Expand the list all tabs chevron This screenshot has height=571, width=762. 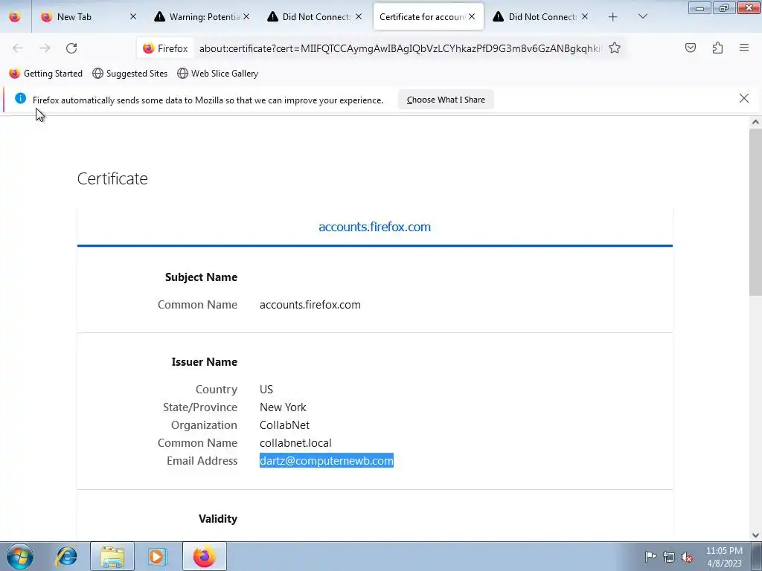tap(643, 16)
